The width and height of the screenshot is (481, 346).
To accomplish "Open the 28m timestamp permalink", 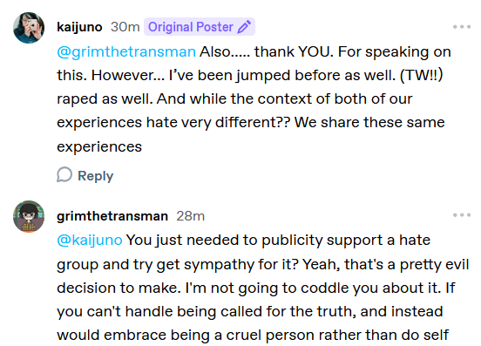I will coord(191,216).
